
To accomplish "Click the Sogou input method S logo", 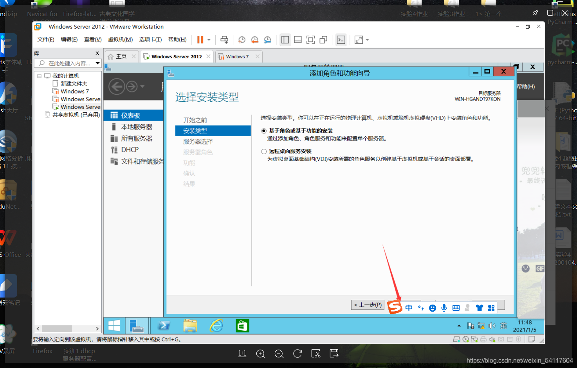I will 395,307.
